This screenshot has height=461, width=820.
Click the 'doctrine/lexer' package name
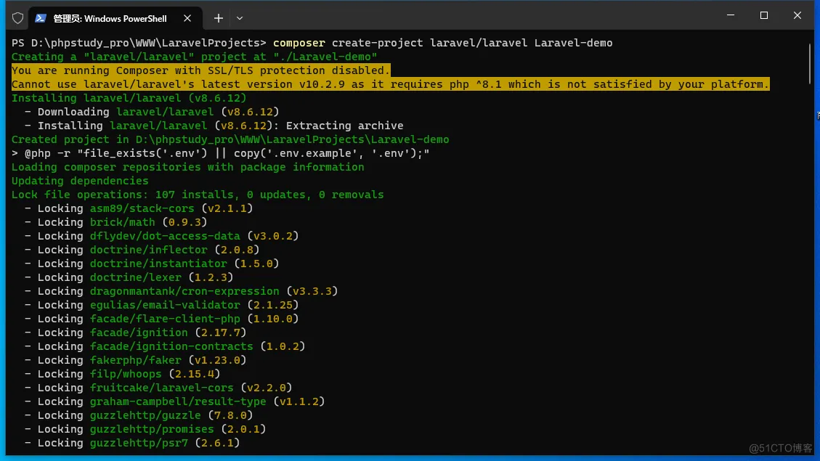click(x=135, y=277)
